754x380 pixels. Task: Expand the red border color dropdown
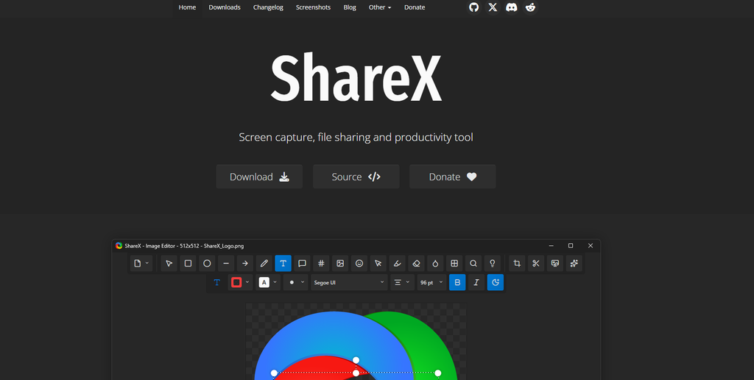[x=247, y=282]
